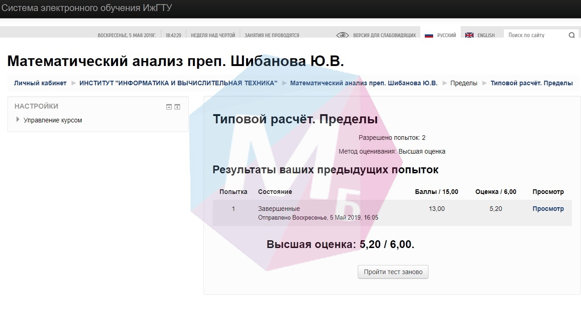Expand the Управление курсом tree arrow

tap(18, 120)
